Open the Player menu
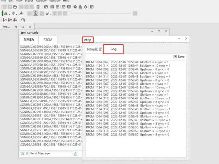This screenshot has width=219, height=164. click(29, 1)
